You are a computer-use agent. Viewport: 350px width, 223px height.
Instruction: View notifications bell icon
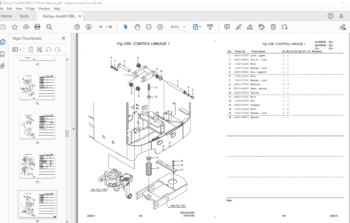pos(341,16)
